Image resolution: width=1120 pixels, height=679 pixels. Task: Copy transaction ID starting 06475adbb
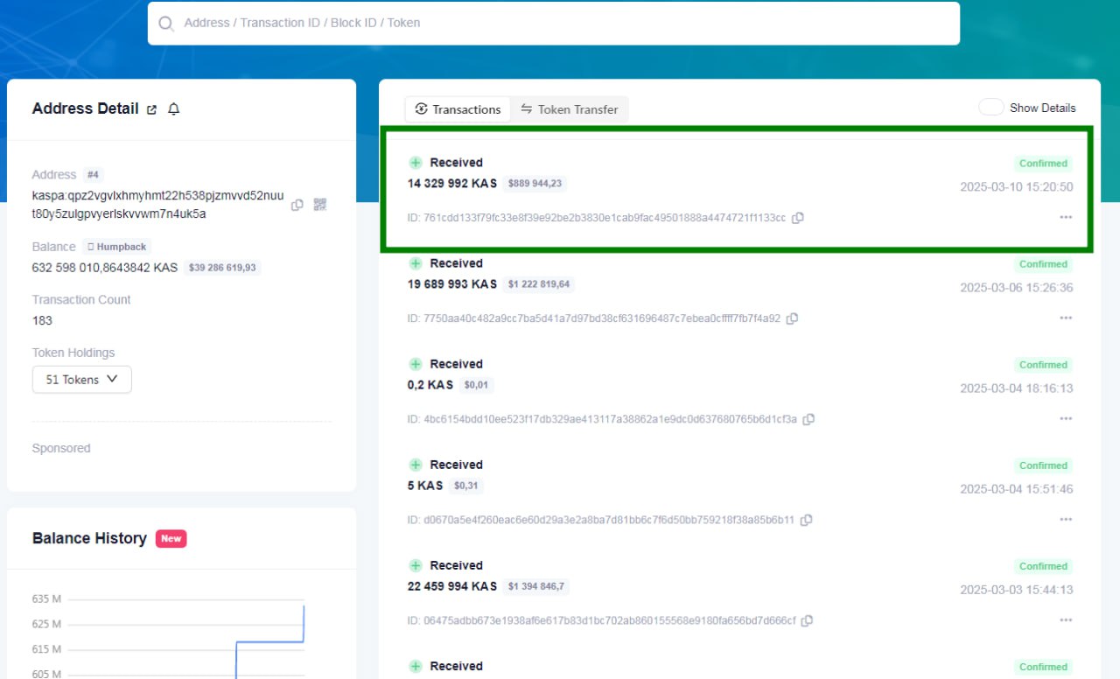pyautogui.click(x=807, y=620)
